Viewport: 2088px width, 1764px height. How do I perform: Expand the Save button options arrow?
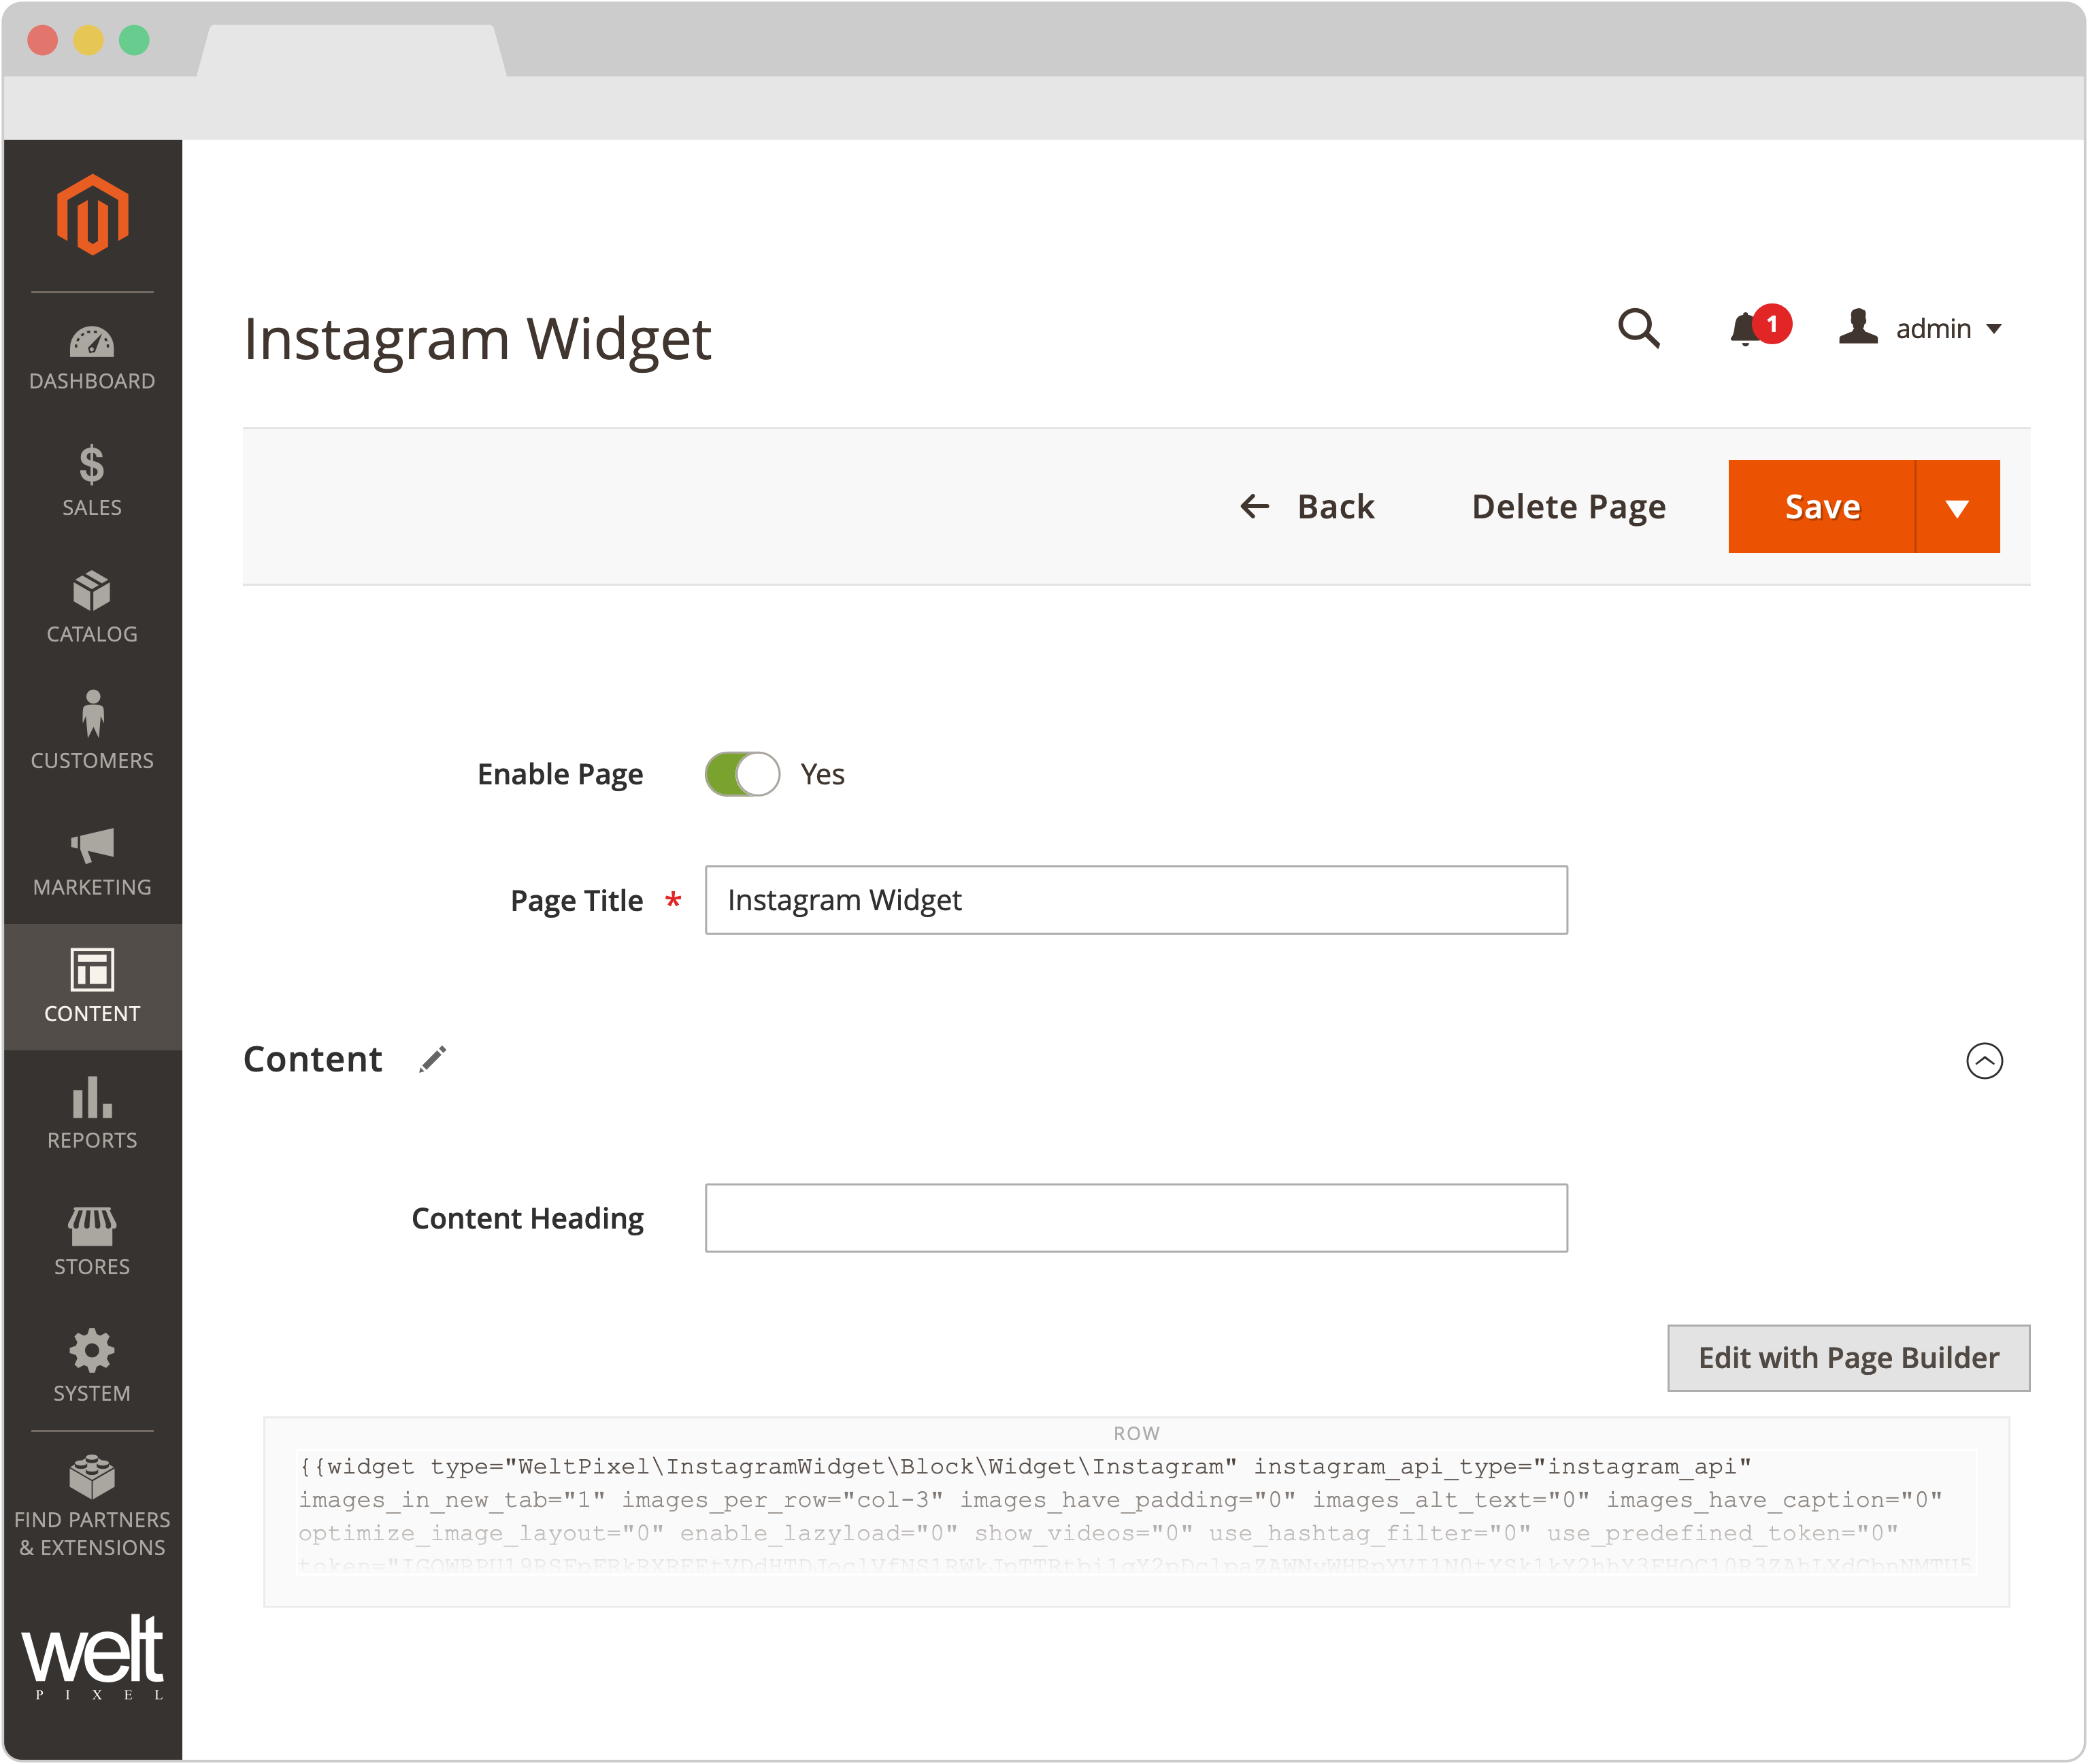(1957, 506)
